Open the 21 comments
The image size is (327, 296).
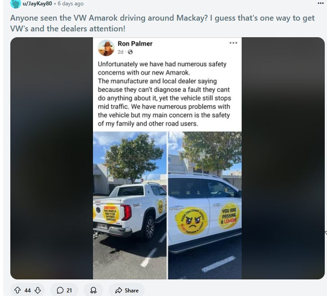tap(64, 290)
